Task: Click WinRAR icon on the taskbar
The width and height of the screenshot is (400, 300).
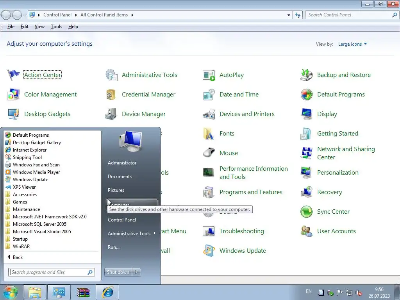Action: click(x=83, y=292)
